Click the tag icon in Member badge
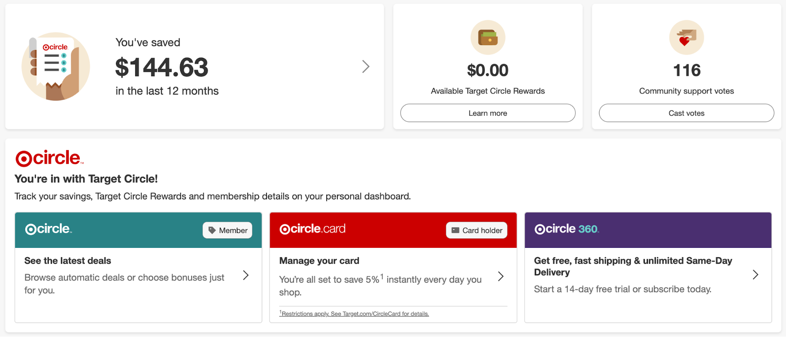Image resolution: width=786 pixels, height=337 pixels. 212,230
